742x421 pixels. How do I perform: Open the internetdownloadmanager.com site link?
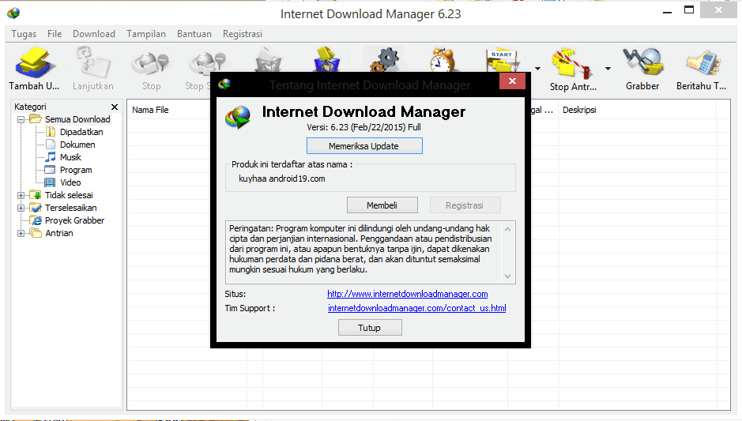[408, 295]
